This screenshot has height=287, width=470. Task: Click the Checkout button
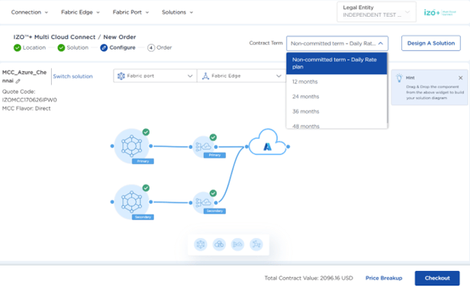437,278
